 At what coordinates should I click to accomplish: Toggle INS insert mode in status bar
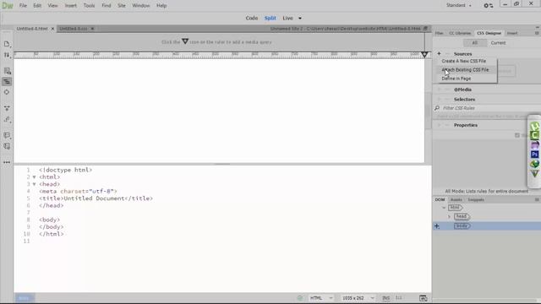(x=385, y=298)
